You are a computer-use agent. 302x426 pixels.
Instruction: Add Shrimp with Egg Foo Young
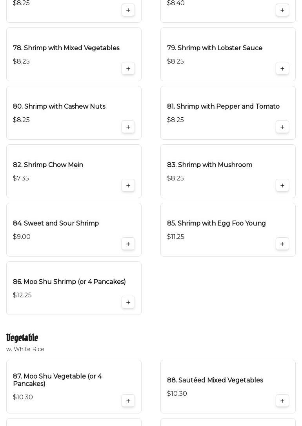pos(282,244)
